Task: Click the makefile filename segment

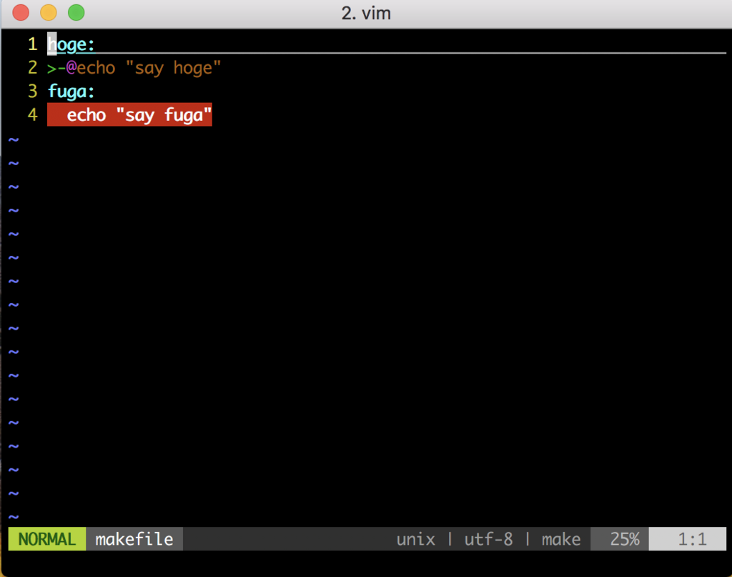Action: (x=134, y=539)
